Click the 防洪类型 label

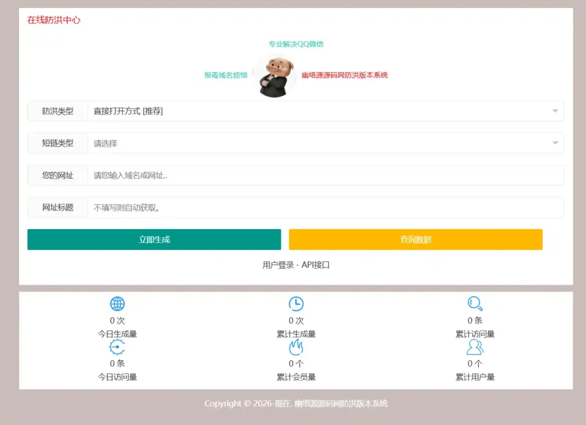[x=58, y=111]
